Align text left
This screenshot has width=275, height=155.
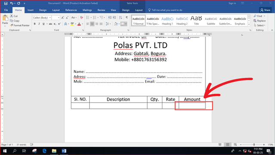coord(88,24)
